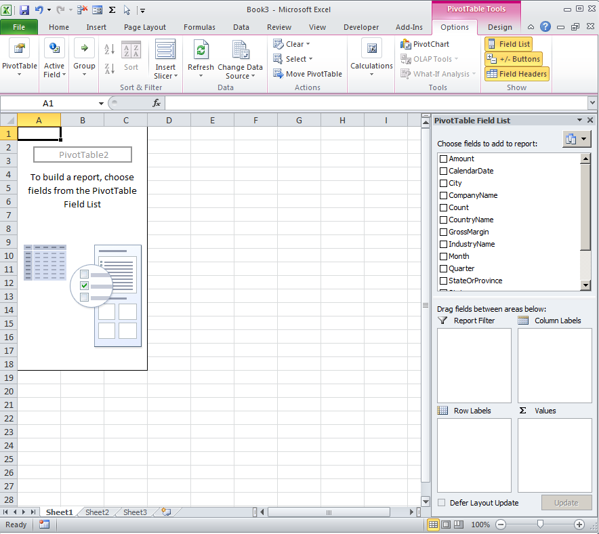Image resolution: width=599 pixels, height=534 pixels.
Task: Open the Calculations button
Action: [371, 58]
